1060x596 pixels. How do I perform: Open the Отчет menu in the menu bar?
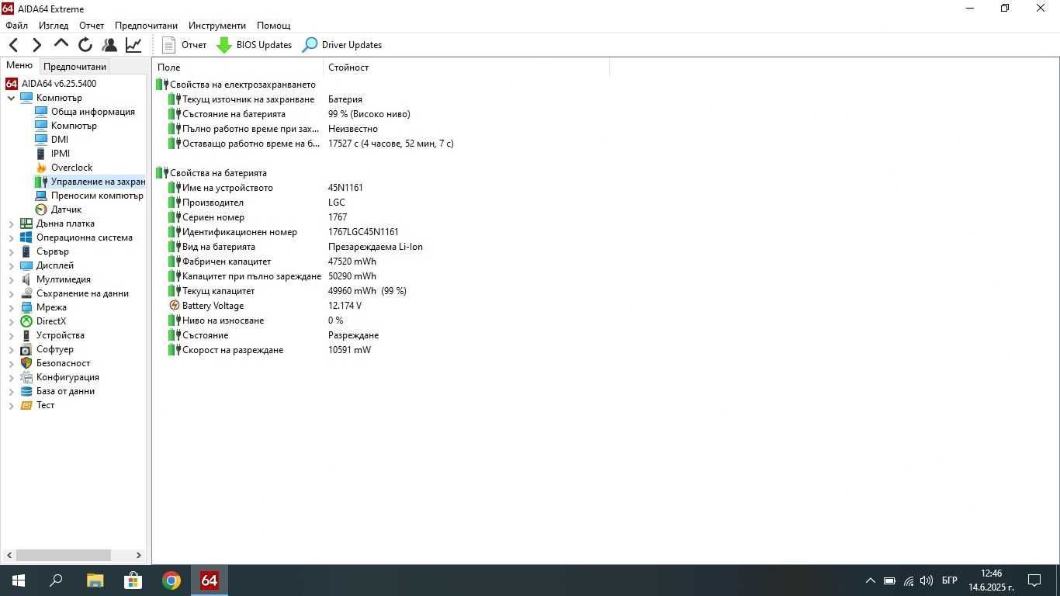click(x=92, y=26)
